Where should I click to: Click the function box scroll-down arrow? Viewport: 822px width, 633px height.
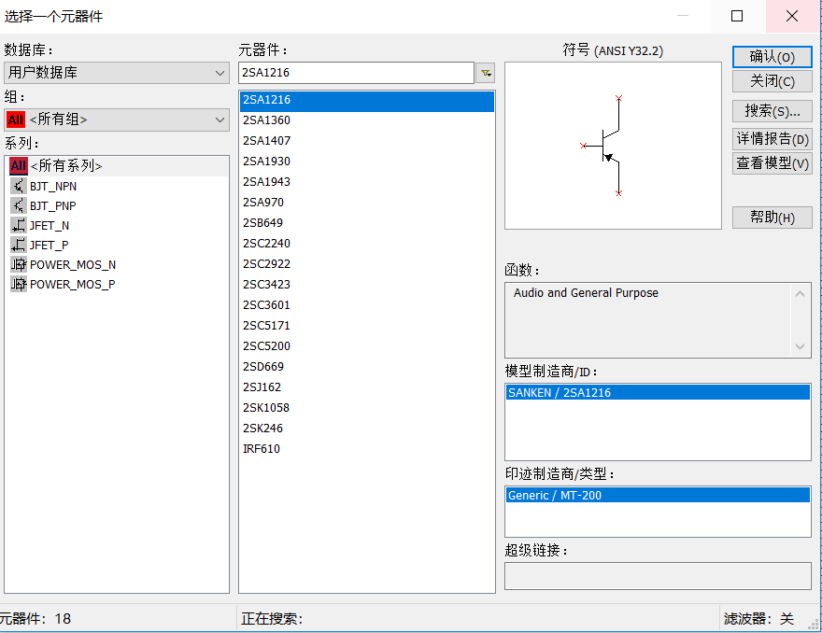800,346
